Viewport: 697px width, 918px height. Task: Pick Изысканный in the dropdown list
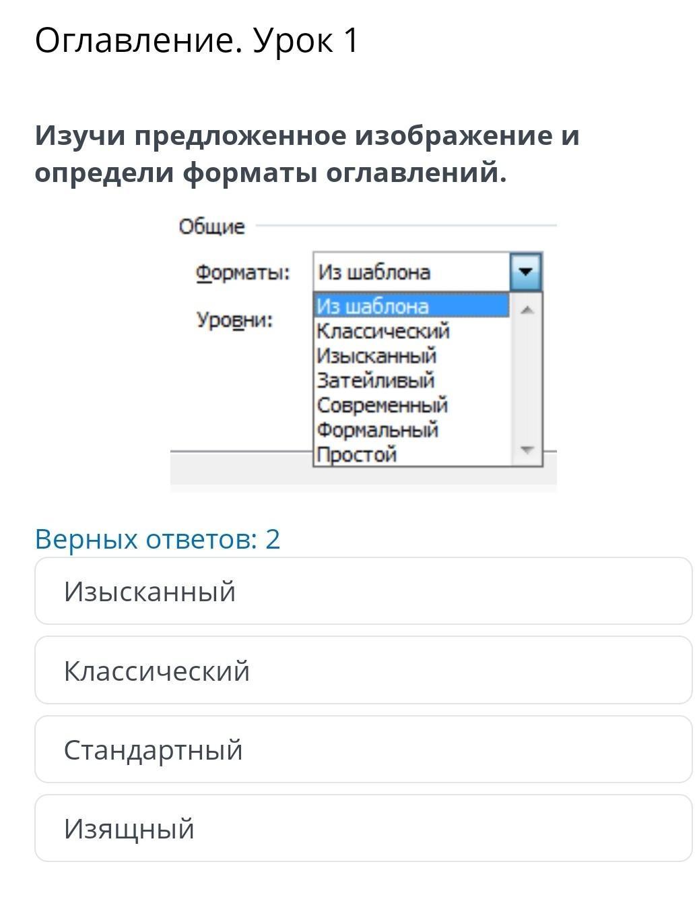(376, 355)
